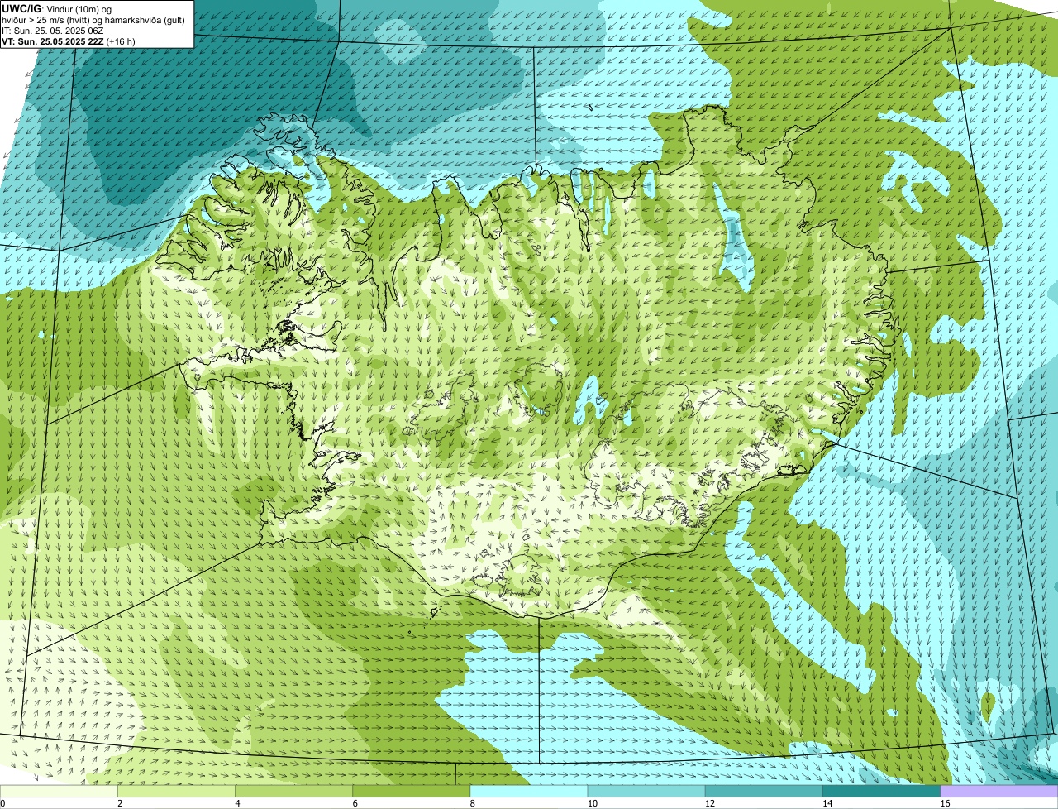Viewport: 1058px width, 809px height.
Task: Select the 4–6 m/s green legend segment
Action: pyautogui.click(x=293, y=791)
